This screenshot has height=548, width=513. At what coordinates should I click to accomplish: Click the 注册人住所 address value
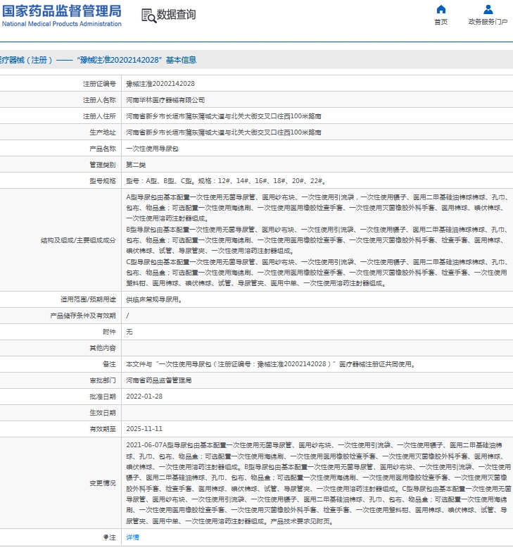coord(224,116)
